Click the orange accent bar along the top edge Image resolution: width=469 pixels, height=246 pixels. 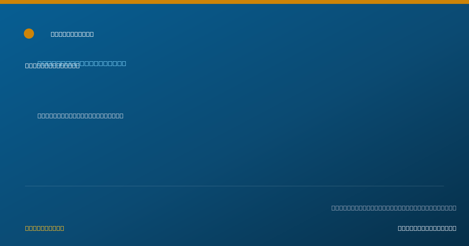[234, 2]
